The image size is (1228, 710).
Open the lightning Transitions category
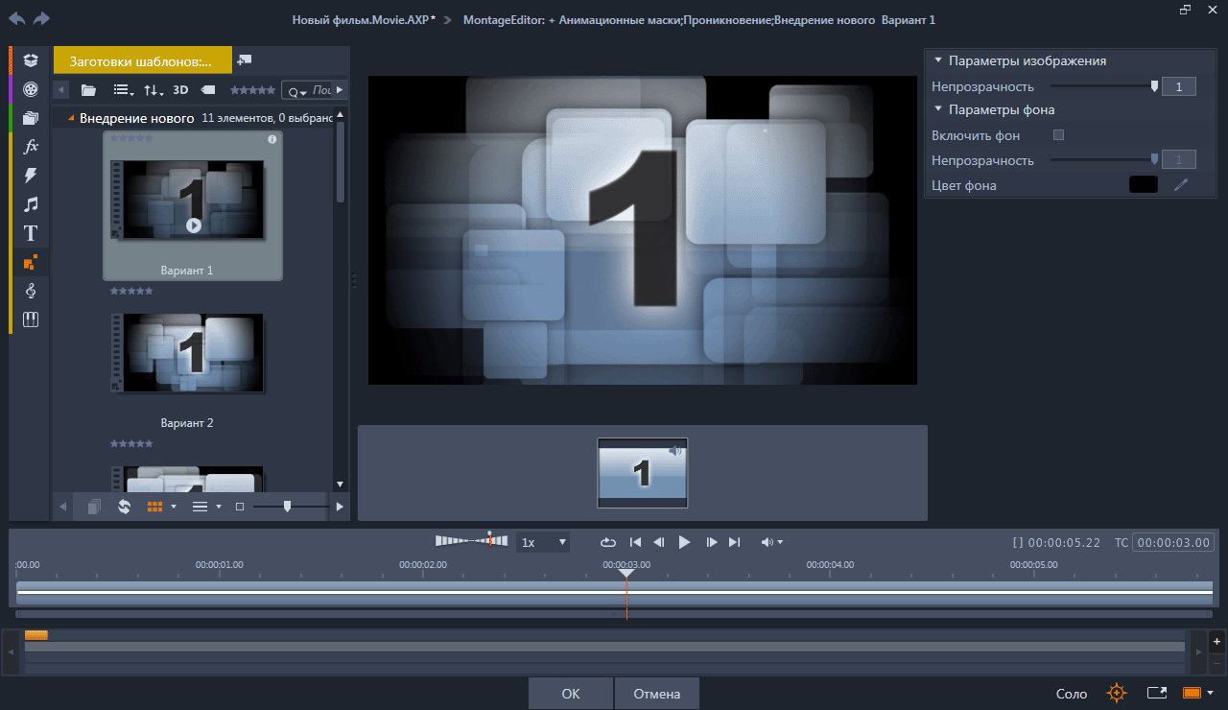(x=32, y=176)
